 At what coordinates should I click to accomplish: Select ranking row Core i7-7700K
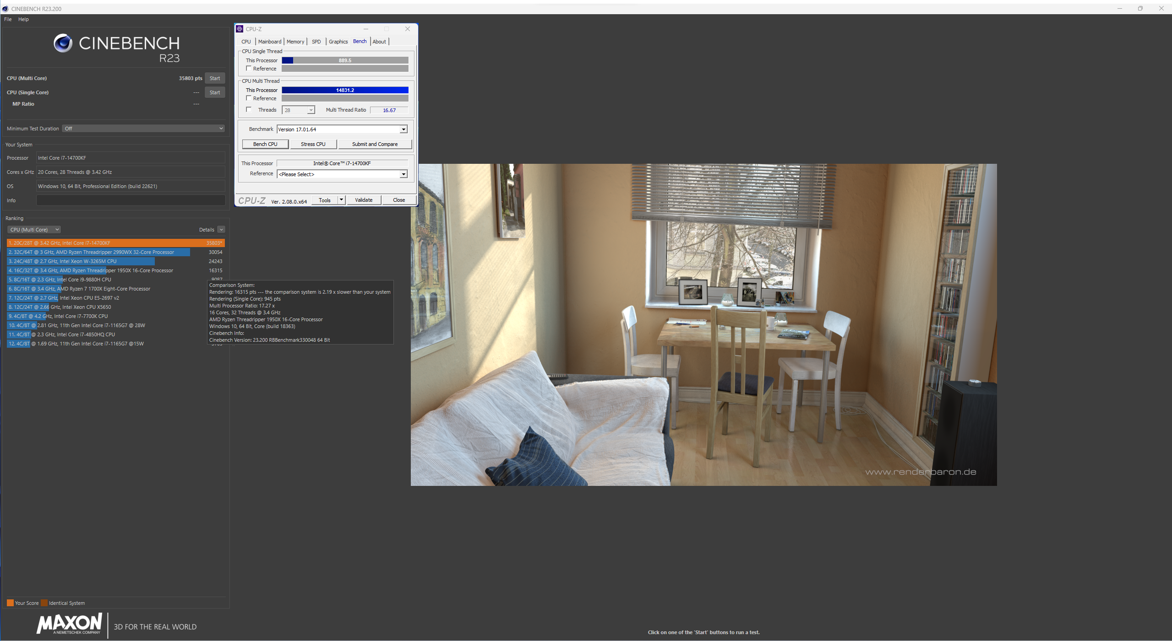(x=116, y=316)
